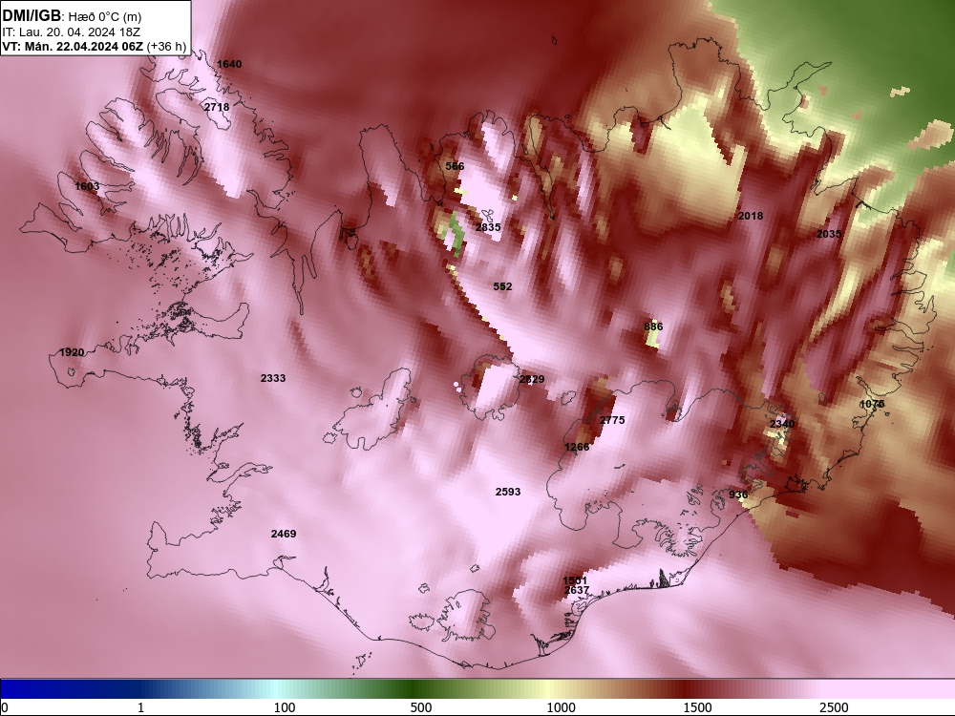Click the map value 1920
Screen dimensions: 955x716
pyautogui.click(x=72, y=352)
